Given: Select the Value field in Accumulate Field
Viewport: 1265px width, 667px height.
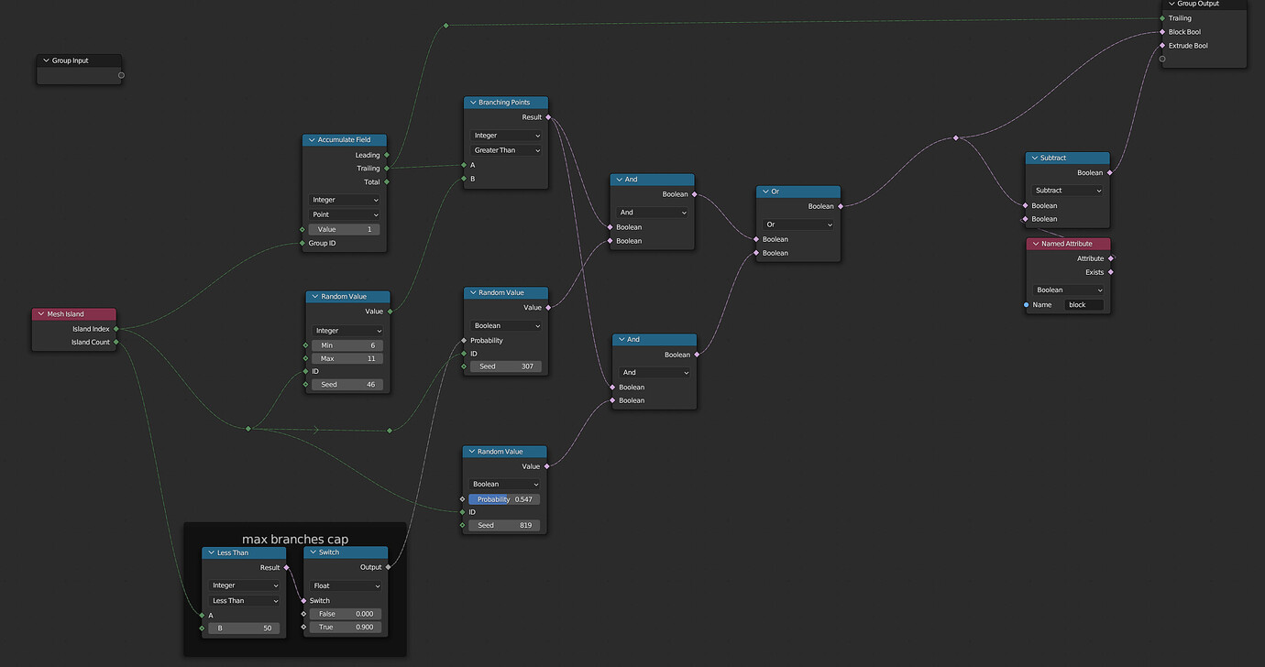Looking at the screenshot, I should [345, 229].
